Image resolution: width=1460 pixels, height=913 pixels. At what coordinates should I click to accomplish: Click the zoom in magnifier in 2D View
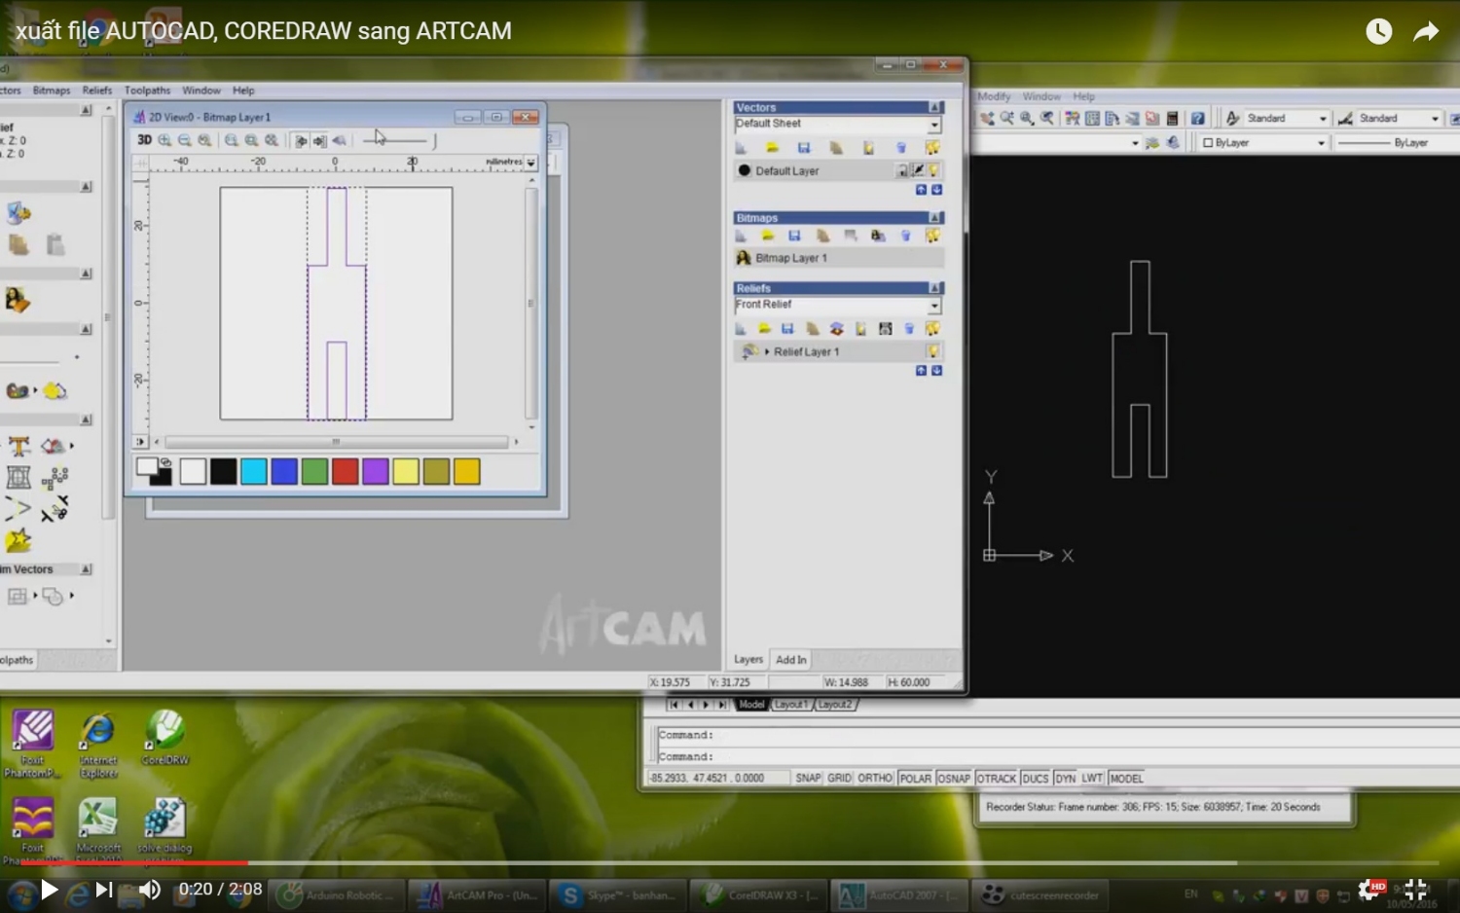164,140
